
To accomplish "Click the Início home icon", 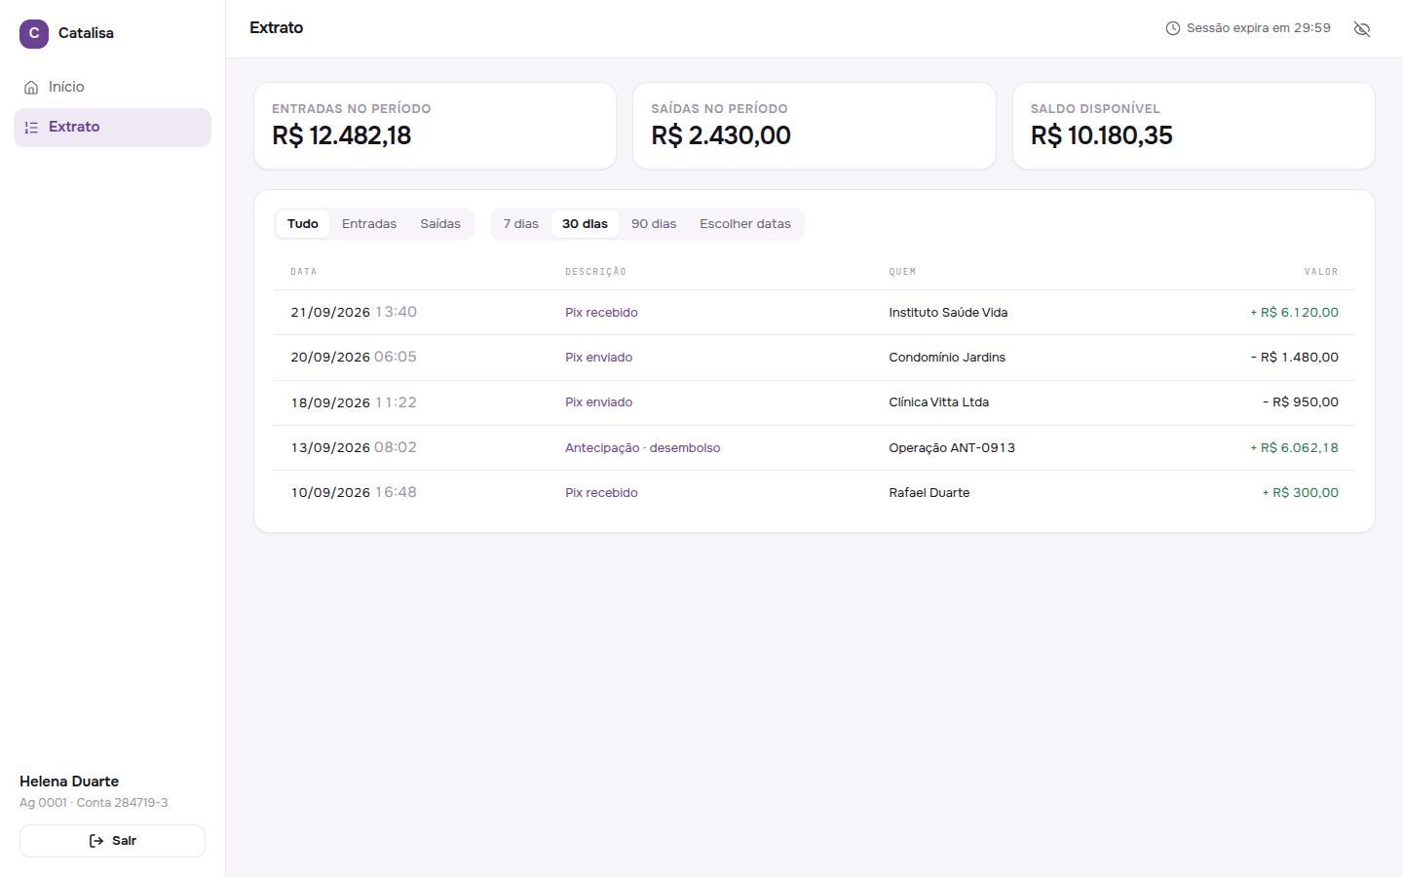I will [x=31, y=88].
